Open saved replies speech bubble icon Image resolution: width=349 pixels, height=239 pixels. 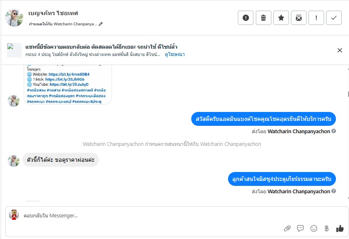(300, 228)
